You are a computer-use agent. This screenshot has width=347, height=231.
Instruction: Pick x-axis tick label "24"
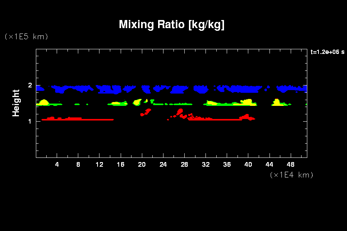tap(163, 164)
